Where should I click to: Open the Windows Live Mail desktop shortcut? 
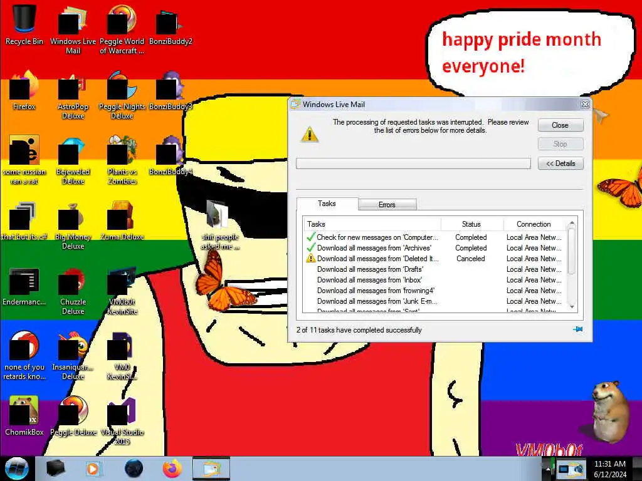tap(73, 29)
